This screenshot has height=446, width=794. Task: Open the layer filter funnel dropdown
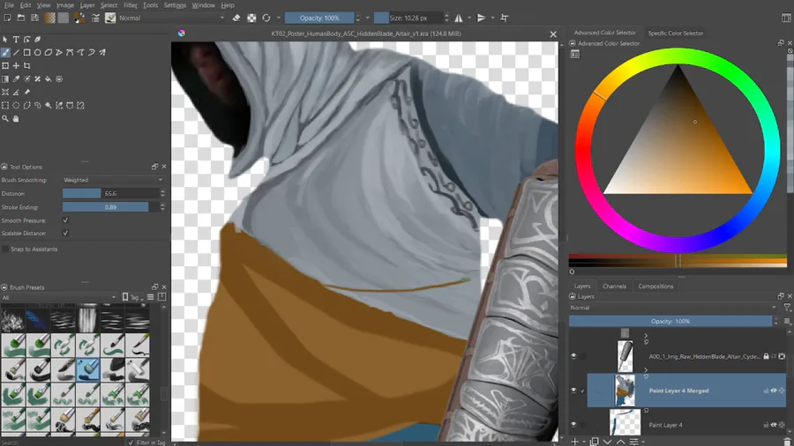[787, 308]
